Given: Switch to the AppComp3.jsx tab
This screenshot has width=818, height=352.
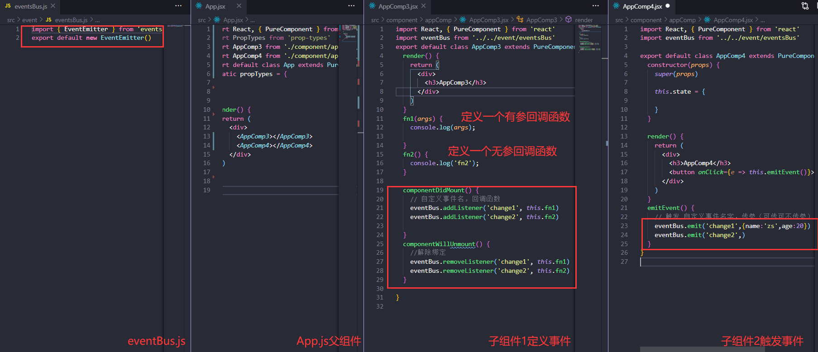Looking at the screenshot, I should pos(397,6).
